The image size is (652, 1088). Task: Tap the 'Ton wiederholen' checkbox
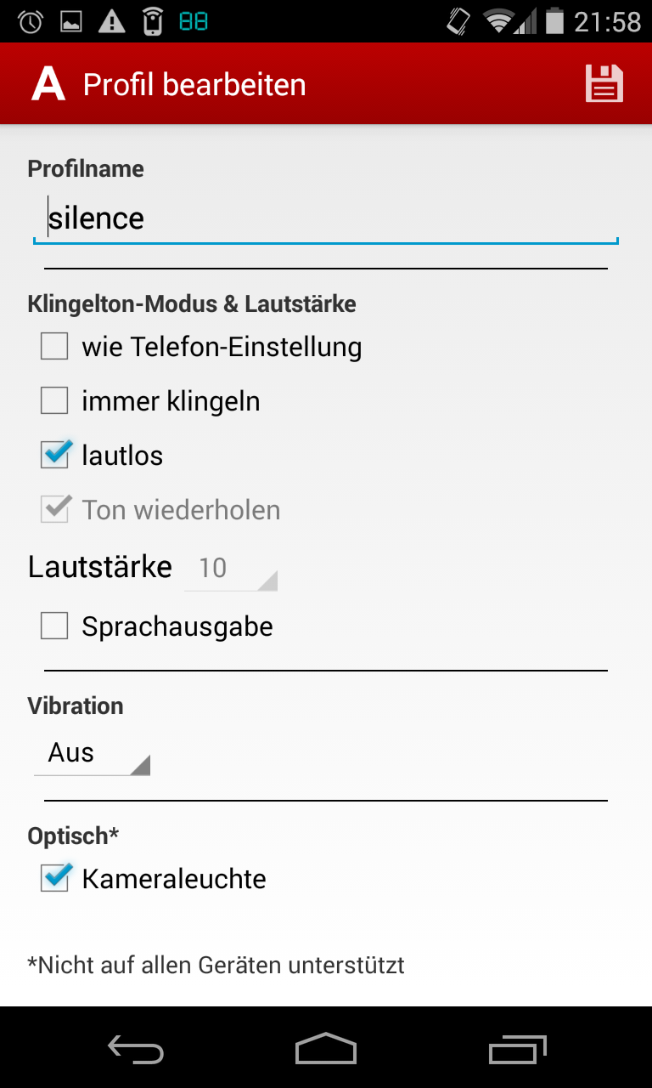pos(55,510)
